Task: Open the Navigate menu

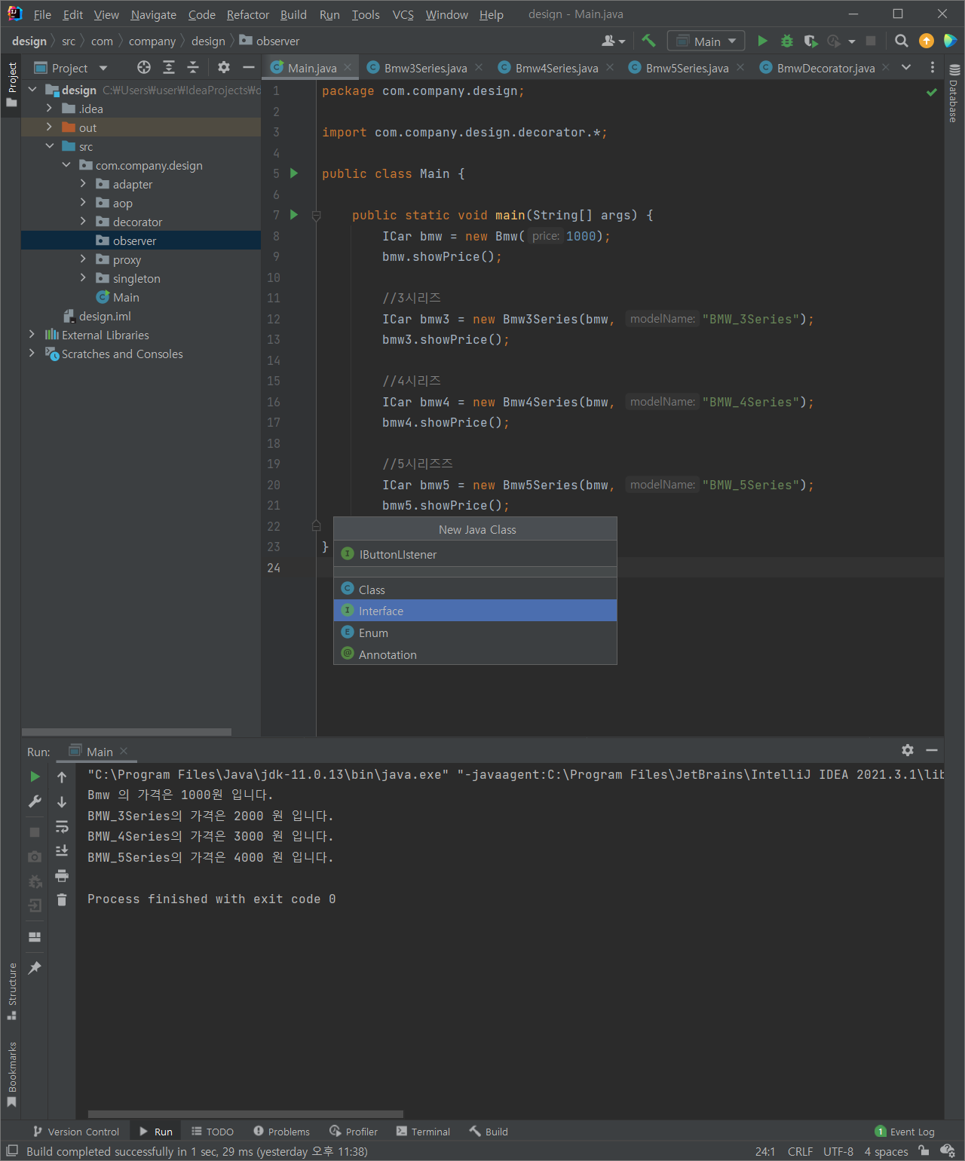Action: point(153,14)
